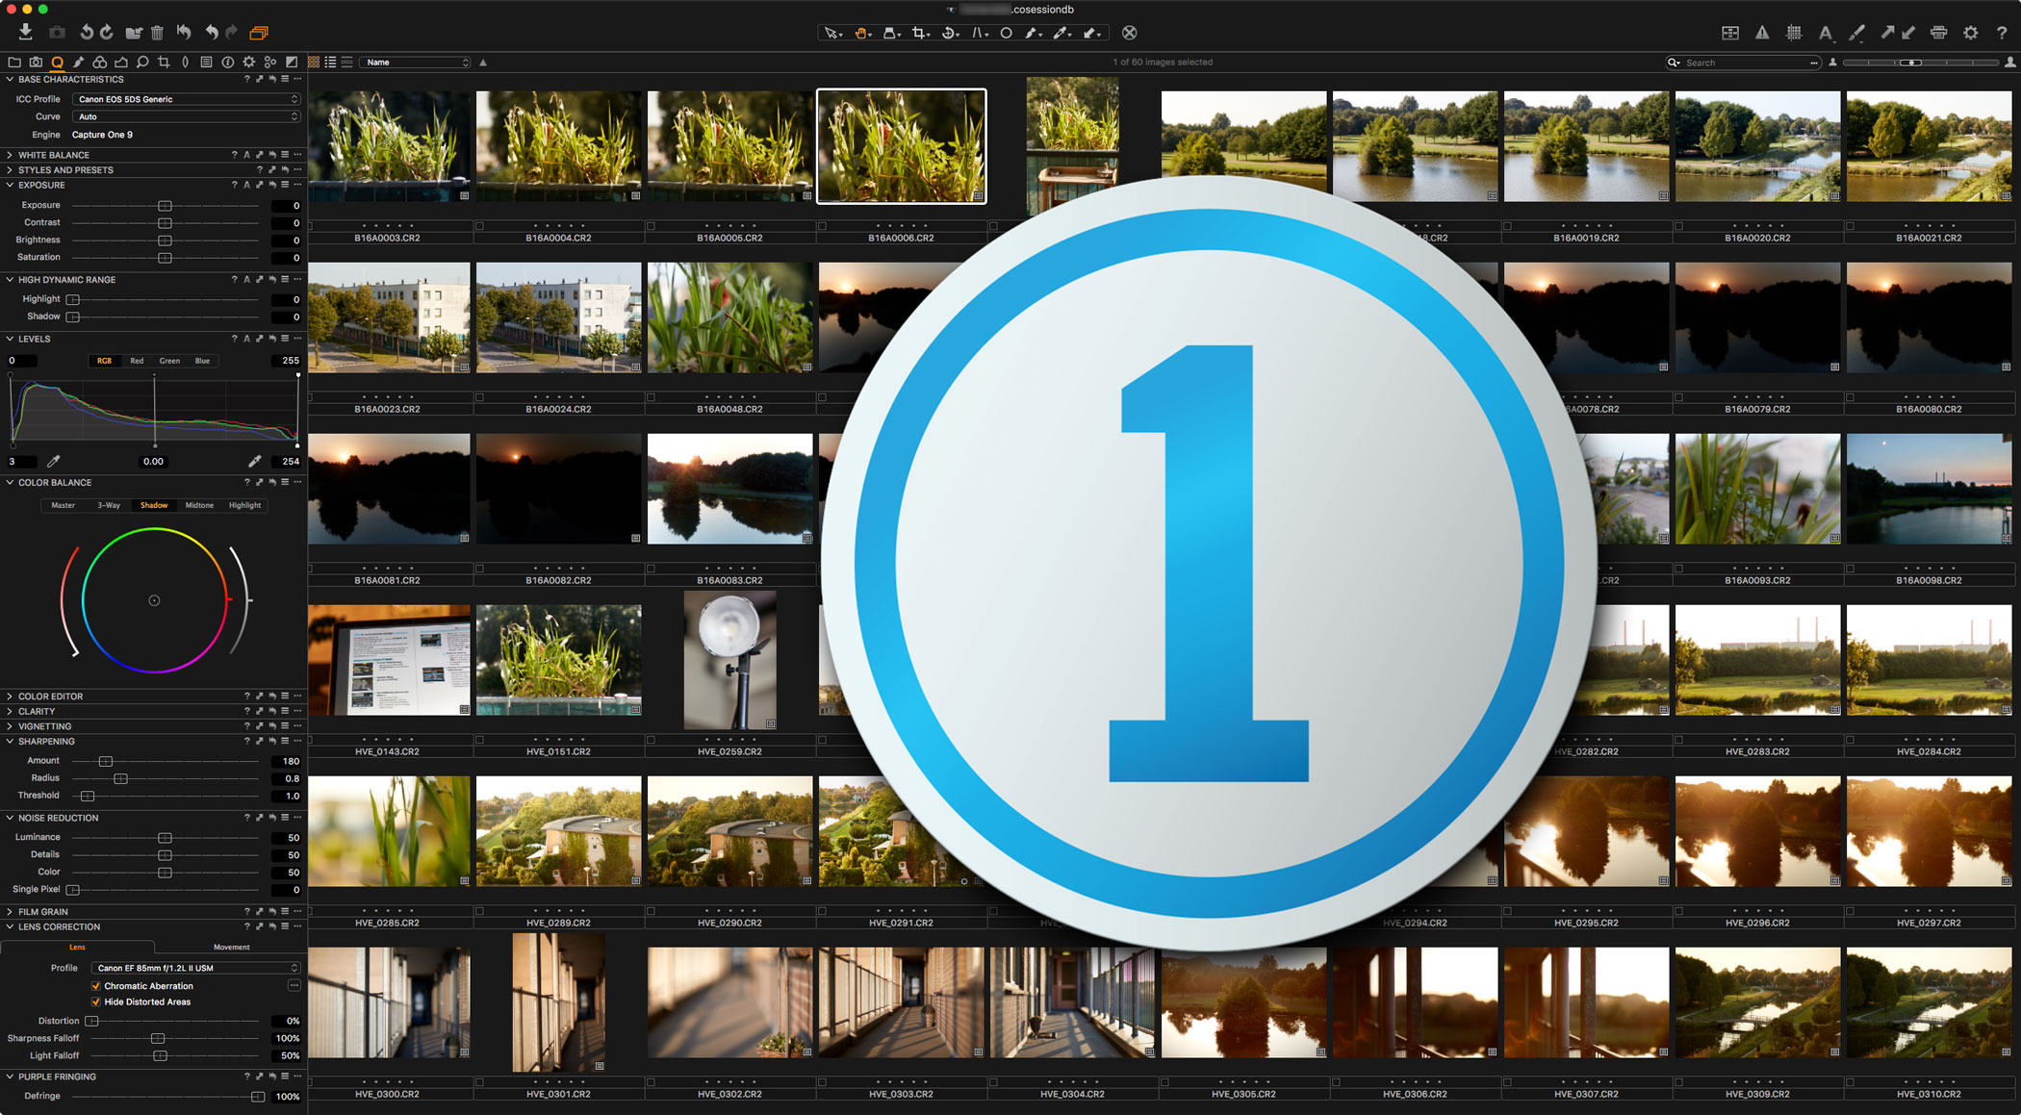Open the Movement tab in Lens Correction
2021x1115 pixels.
tap(231, 947)
